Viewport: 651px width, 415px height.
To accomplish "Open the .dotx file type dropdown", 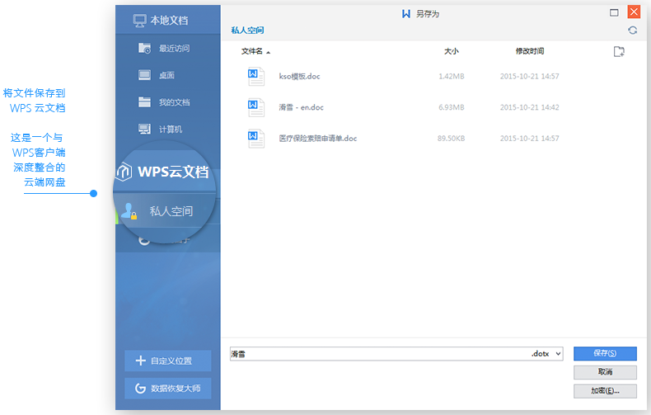I will 559,354.
